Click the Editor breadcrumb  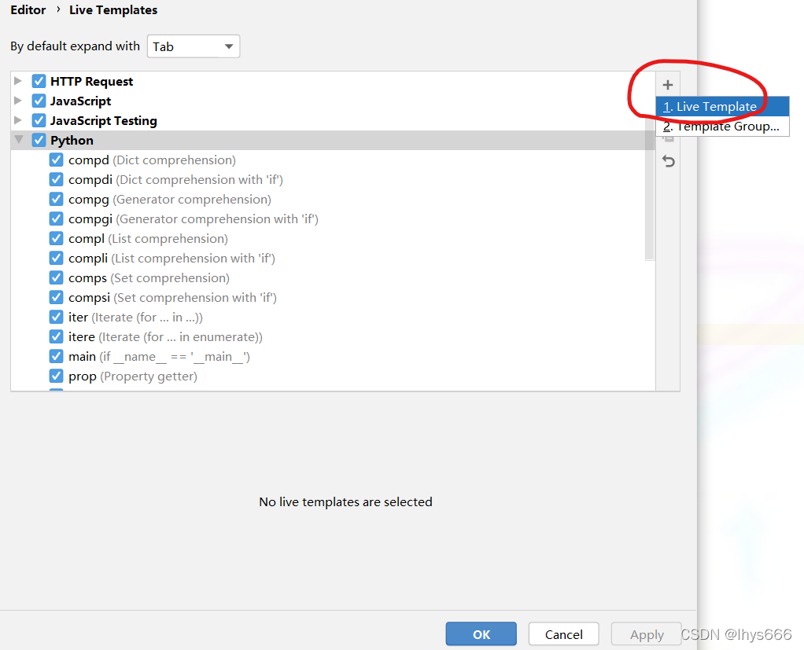(28, 9)
